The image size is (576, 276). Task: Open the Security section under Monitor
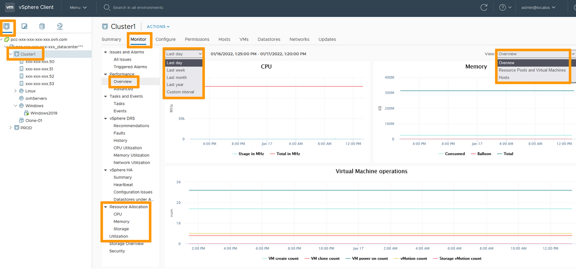click(117, 251)
